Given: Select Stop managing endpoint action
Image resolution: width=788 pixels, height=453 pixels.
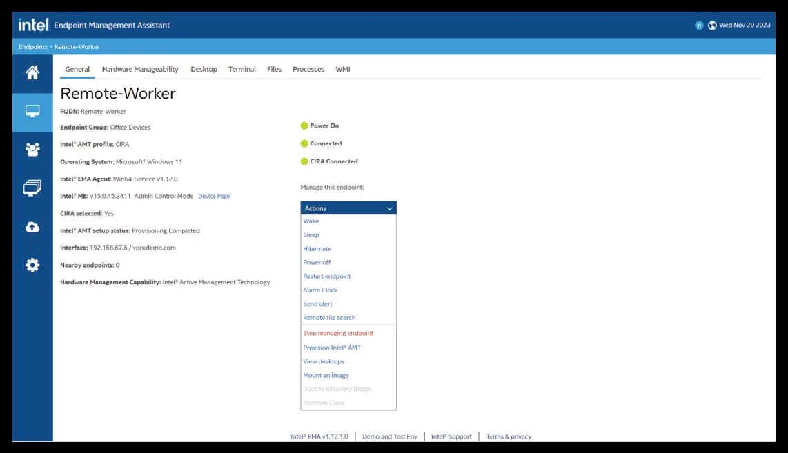Looking at the screenshot, I should click(x=338, y=333).
